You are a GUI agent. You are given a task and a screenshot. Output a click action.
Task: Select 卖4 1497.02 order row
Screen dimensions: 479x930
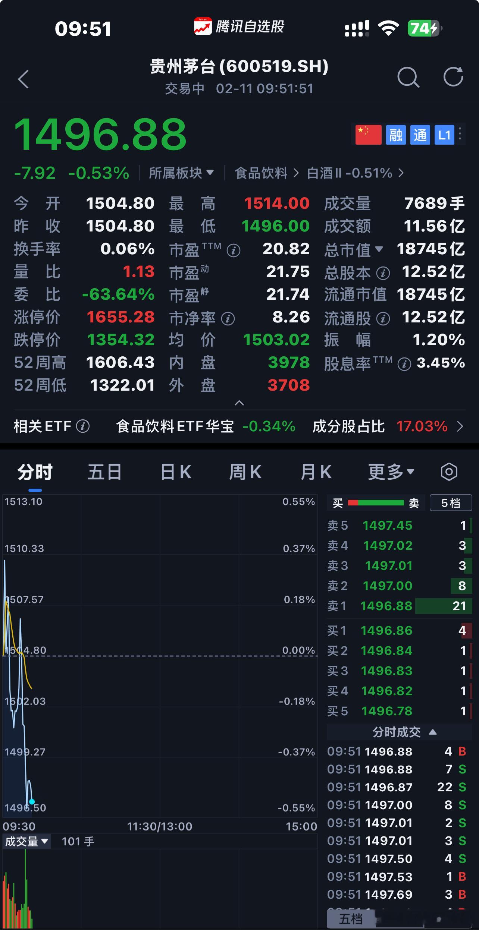pos(399,546)
